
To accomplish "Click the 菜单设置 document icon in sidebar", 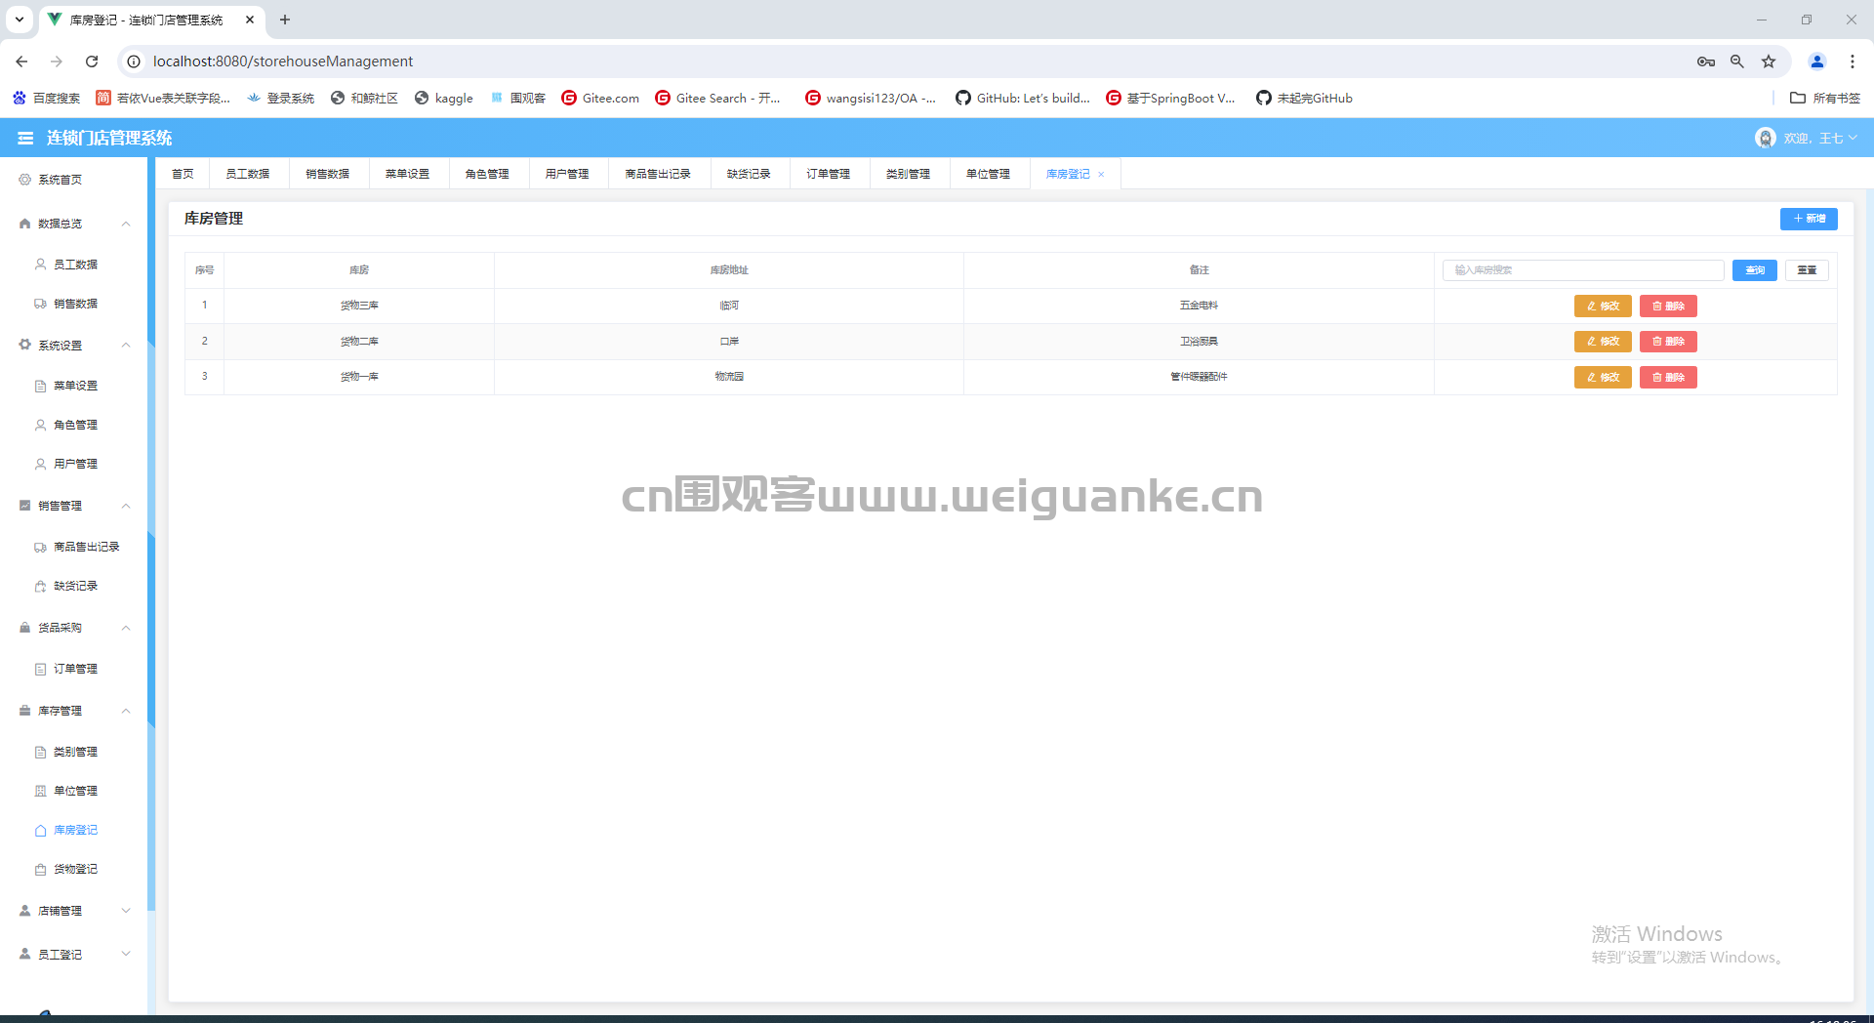I will pyautogui.click(x=40, y=386).
